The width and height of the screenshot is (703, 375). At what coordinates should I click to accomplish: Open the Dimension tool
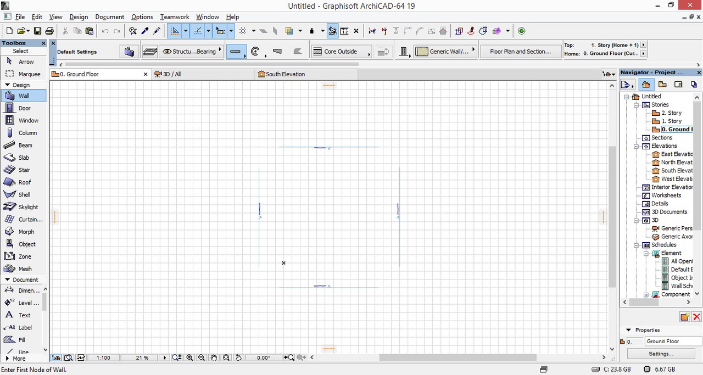pyautogui.click(x=22, y=290)
